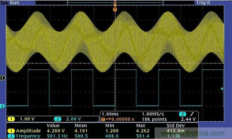Click the yellow channel 1 scale badge
This screenshot has height=139, width=232.
(x=11, y=119)
